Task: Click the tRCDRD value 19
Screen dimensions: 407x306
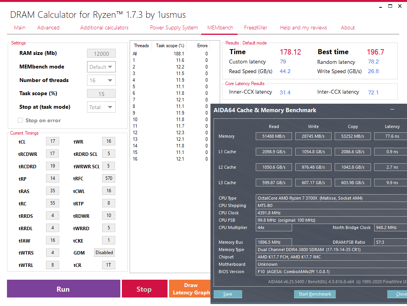Action: coord(53,166)
